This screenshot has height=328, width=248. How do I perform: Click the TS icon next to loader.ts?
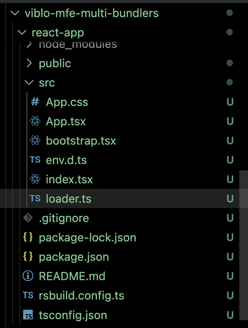(x=35, y=198)
